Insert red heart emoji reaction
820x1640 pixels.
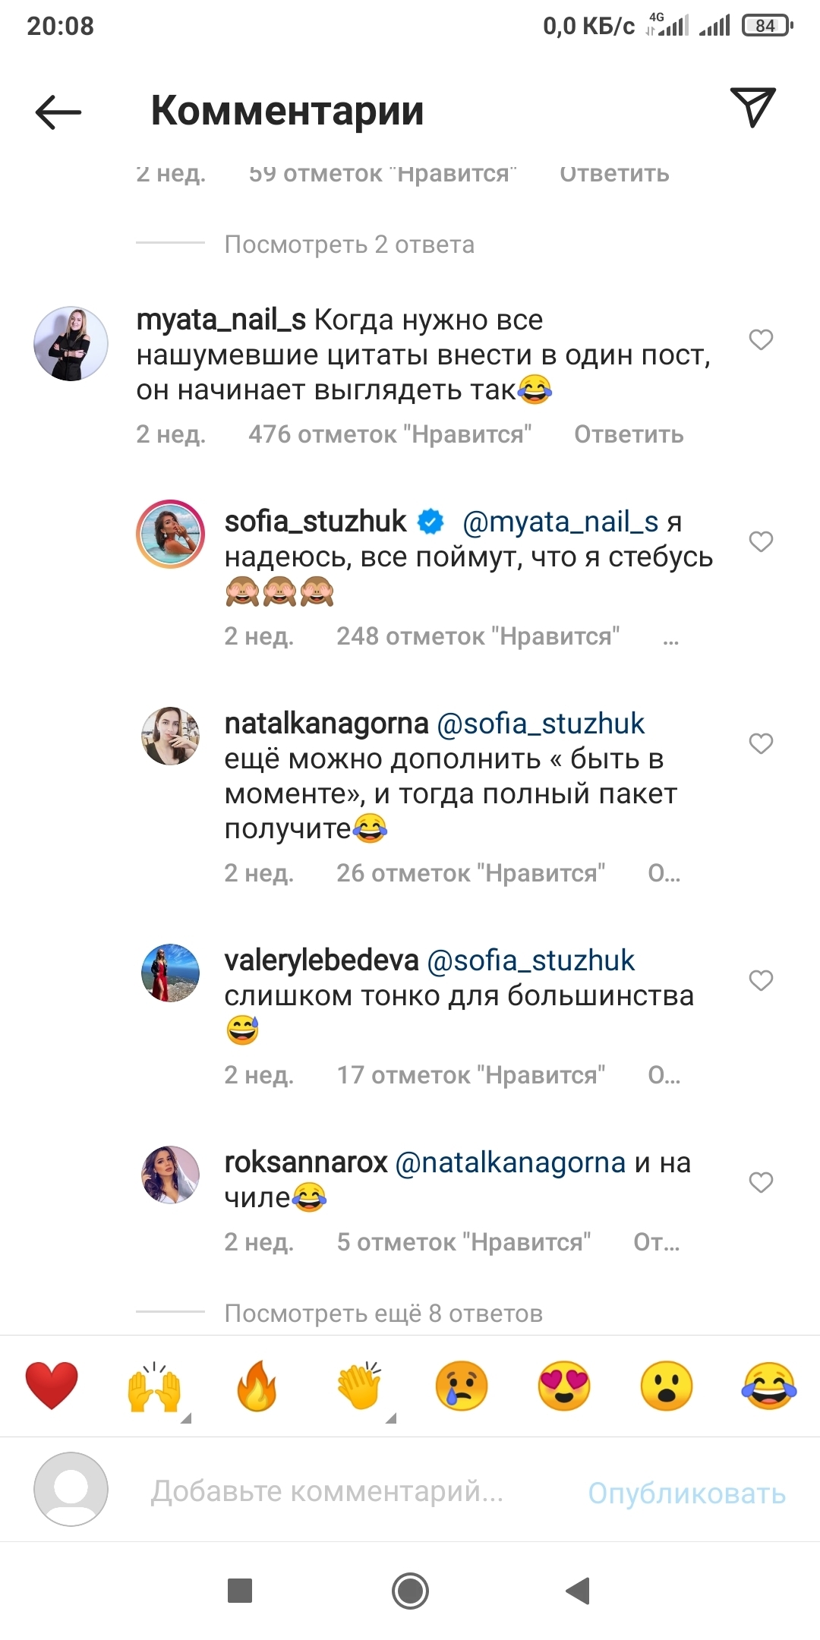click(x=52, y=1386)
